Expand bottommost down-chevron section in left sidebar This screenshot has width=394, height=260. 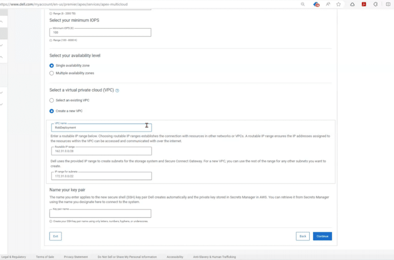[x=2, y=104]
